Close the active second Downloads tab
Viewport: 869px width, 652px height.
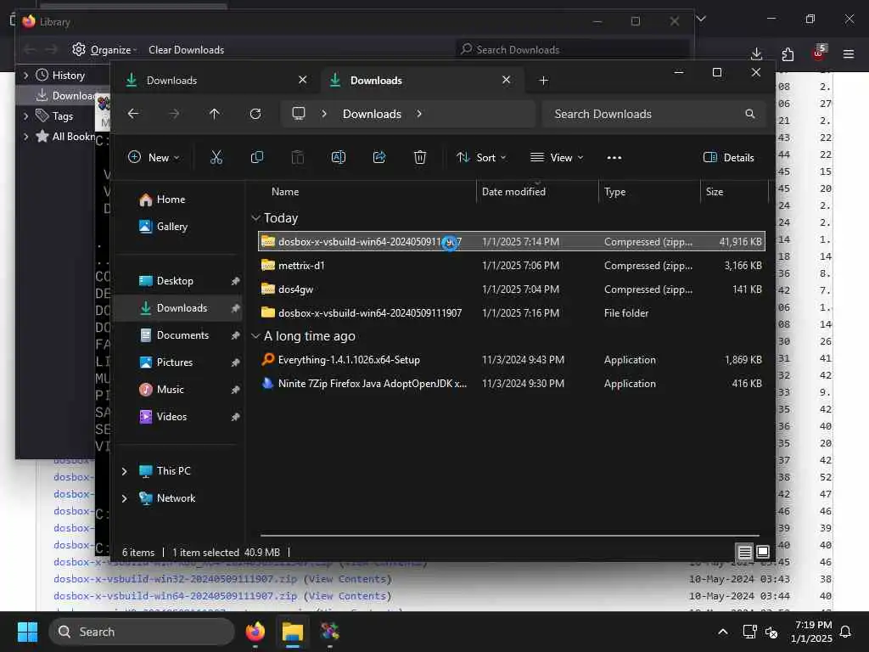point(506,80)
